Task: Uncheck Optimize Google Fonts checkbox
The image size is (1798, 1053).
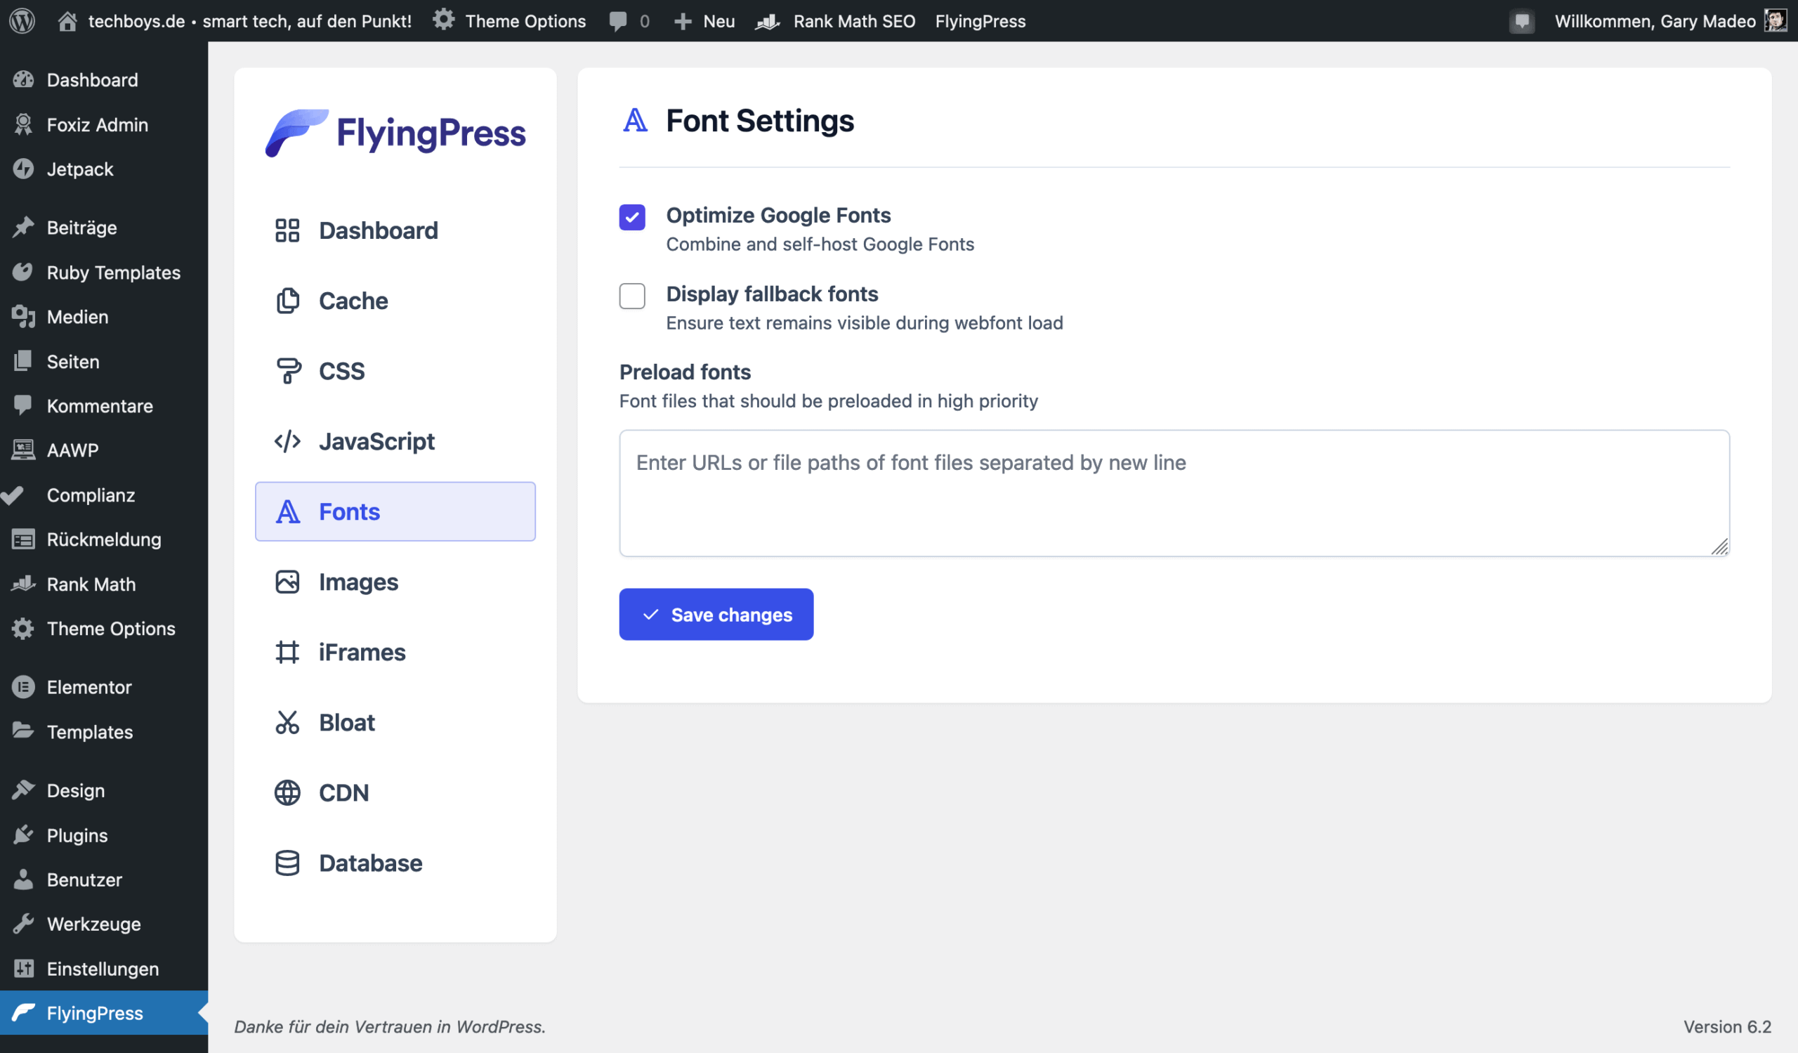Action: 632,217
